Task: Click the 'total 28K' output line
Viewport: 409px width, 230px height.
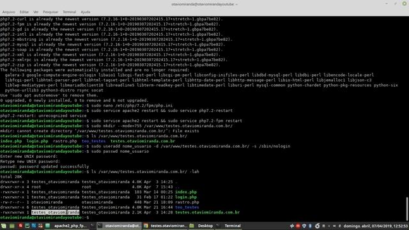Action: point(11,177)
